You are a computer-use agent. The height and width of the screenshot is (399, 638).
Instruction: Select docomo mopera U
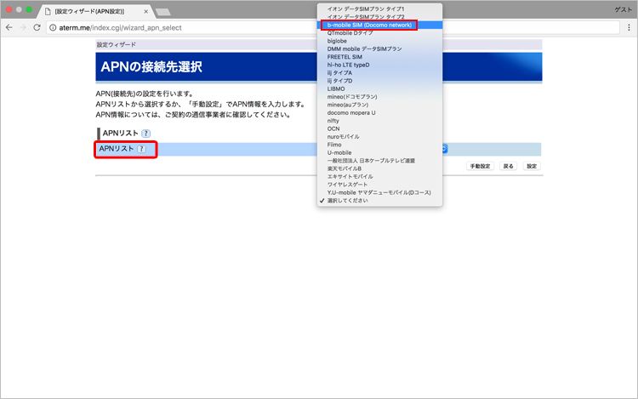click(379, 112)
